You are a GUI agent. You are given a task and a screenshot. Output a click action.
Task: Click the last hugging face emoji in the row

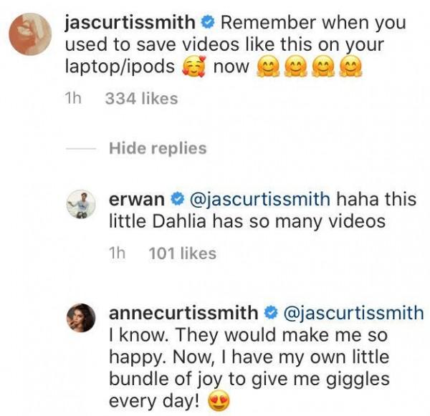tap(350, 67)
